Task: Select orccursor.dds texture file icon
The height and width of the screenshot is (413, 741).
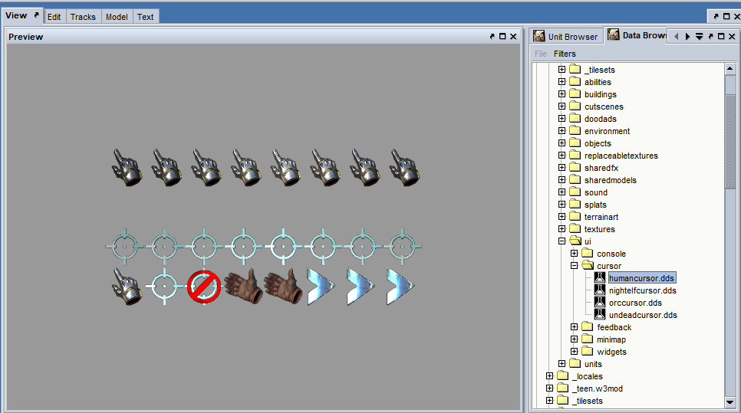Action: click(600, 303)
